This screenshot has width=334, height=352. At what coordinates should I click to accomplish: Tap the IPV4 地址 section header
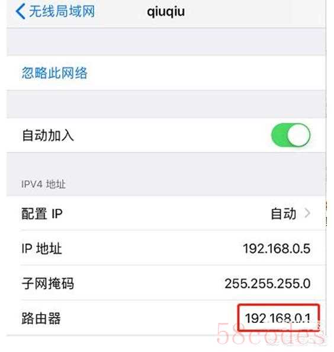coord(43,184)
